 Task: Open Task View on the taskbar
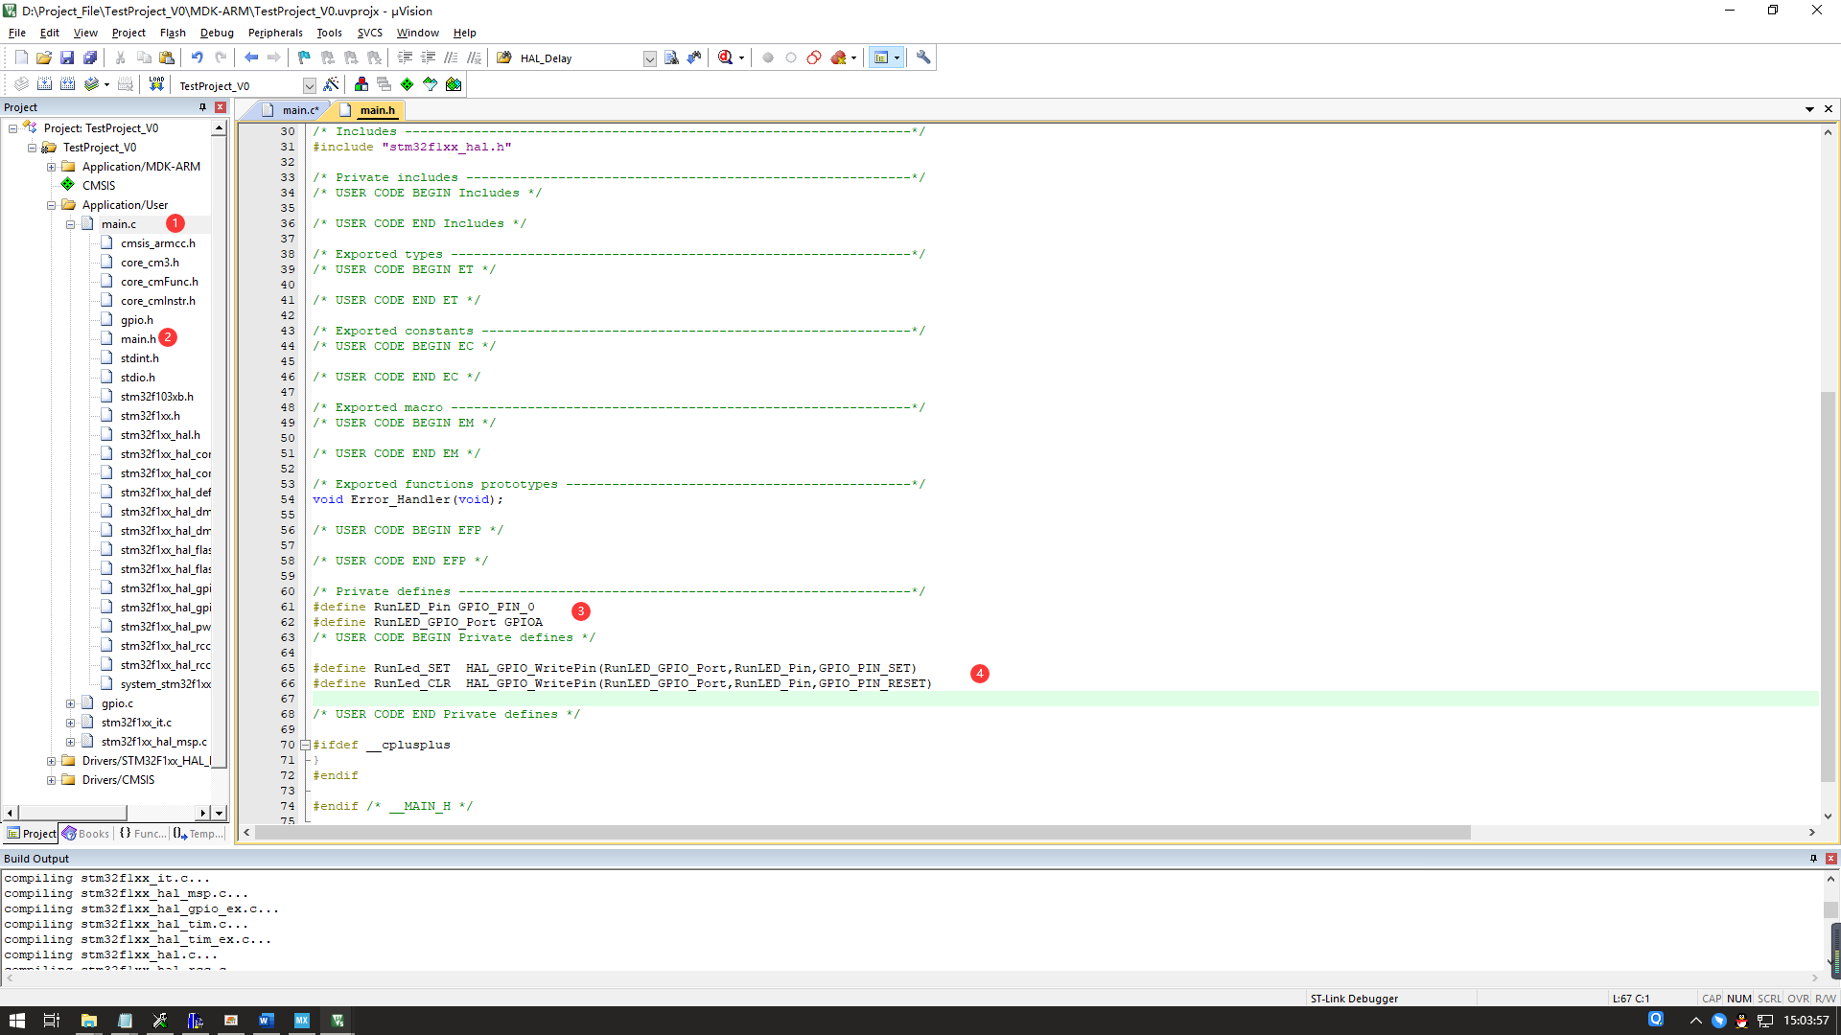(x=52, y=1021)
